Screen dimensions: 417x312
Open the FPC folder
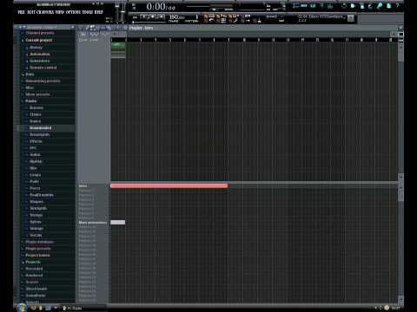(33, 148)
